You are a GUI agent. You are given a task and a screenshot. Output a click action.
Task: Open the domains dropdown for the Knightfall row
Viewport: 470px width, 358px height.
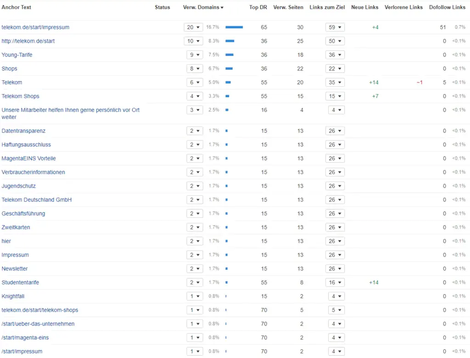click(x=193, y=296)
